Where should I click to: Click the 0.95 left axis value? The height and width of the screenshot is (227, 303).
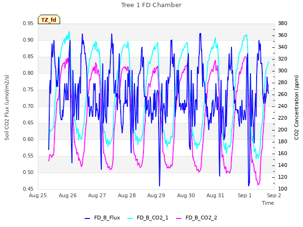click(x=28, y=24)
